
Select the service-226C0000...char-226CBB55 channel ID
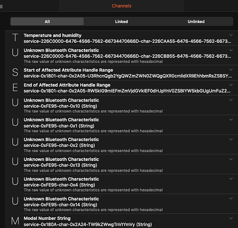(x=127, y=56)
